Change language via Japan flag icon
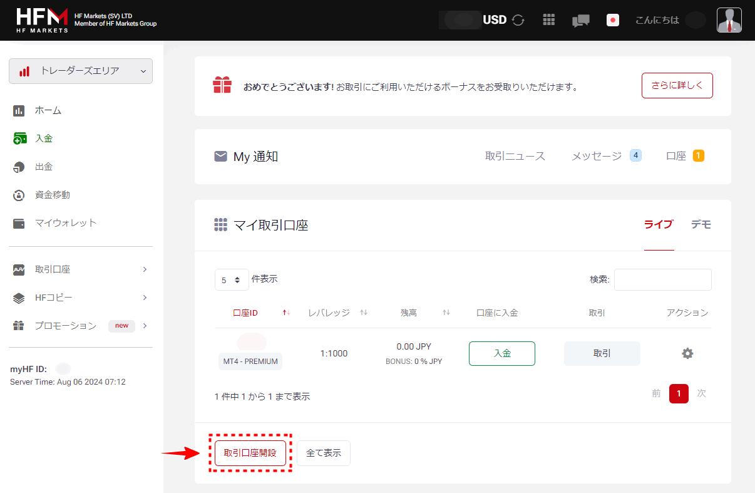This screenshot has width=755, height=493. [x=613, y=20]
